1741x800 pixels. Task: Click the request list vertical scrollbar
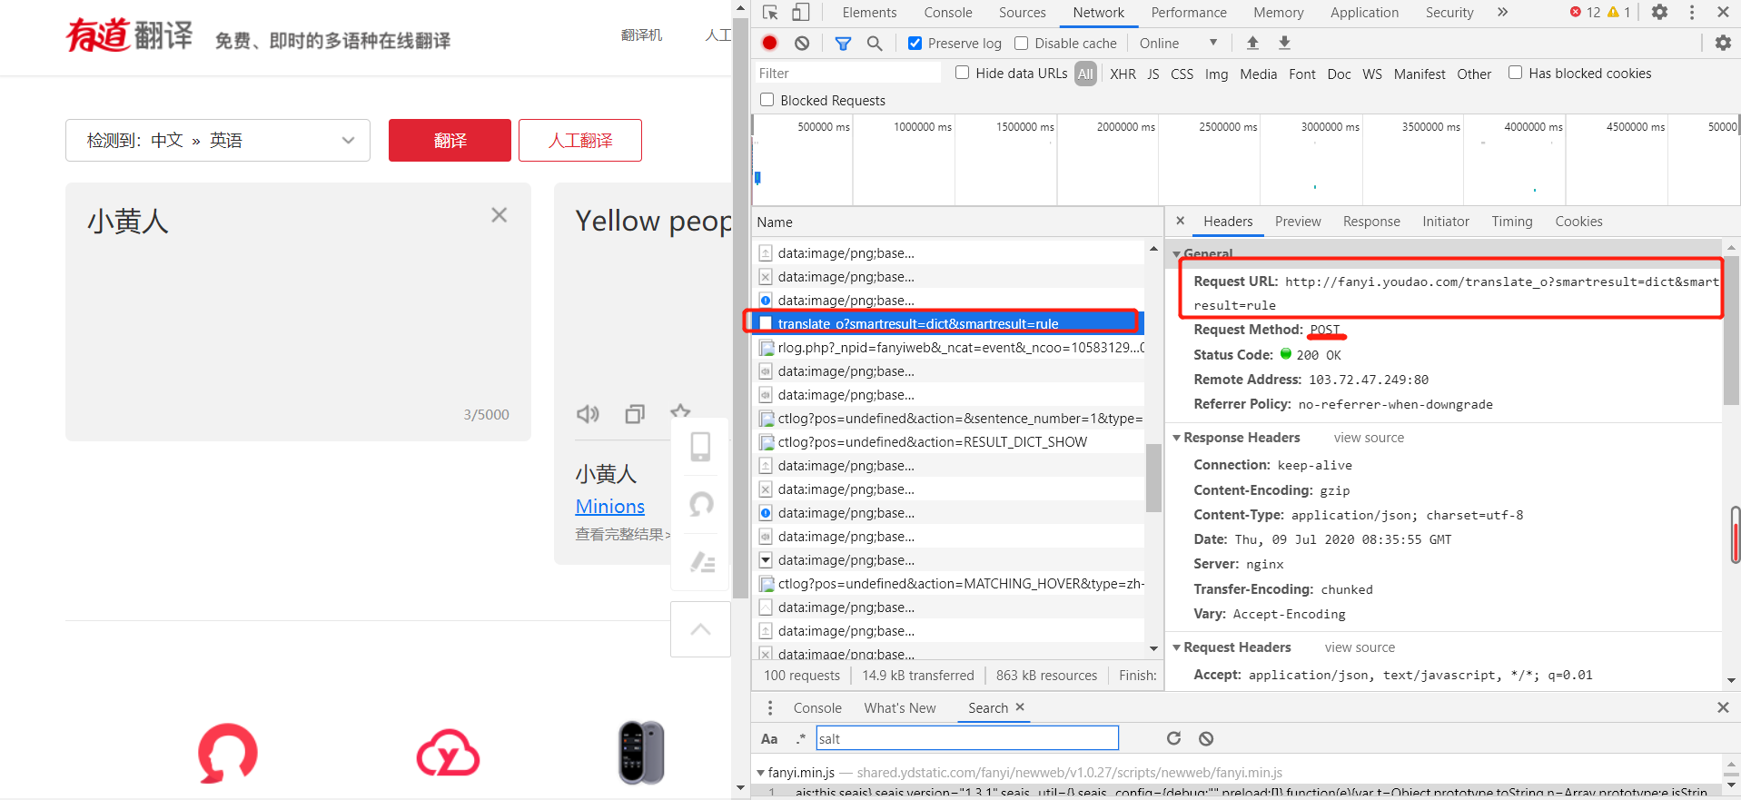coord(1153,478)
